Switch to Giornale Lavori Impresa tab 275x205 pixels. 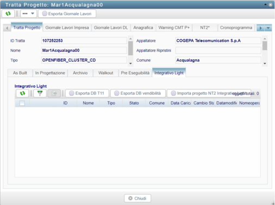(x=67, y=28)
